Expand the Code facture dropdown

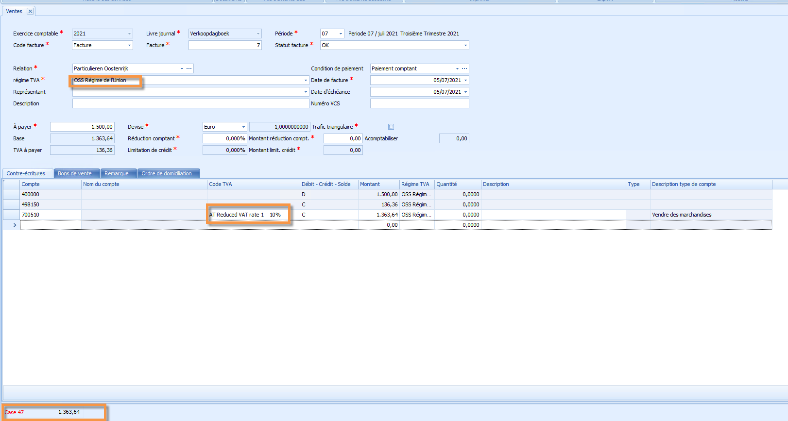pyautogui.click(x=129, y=45)
